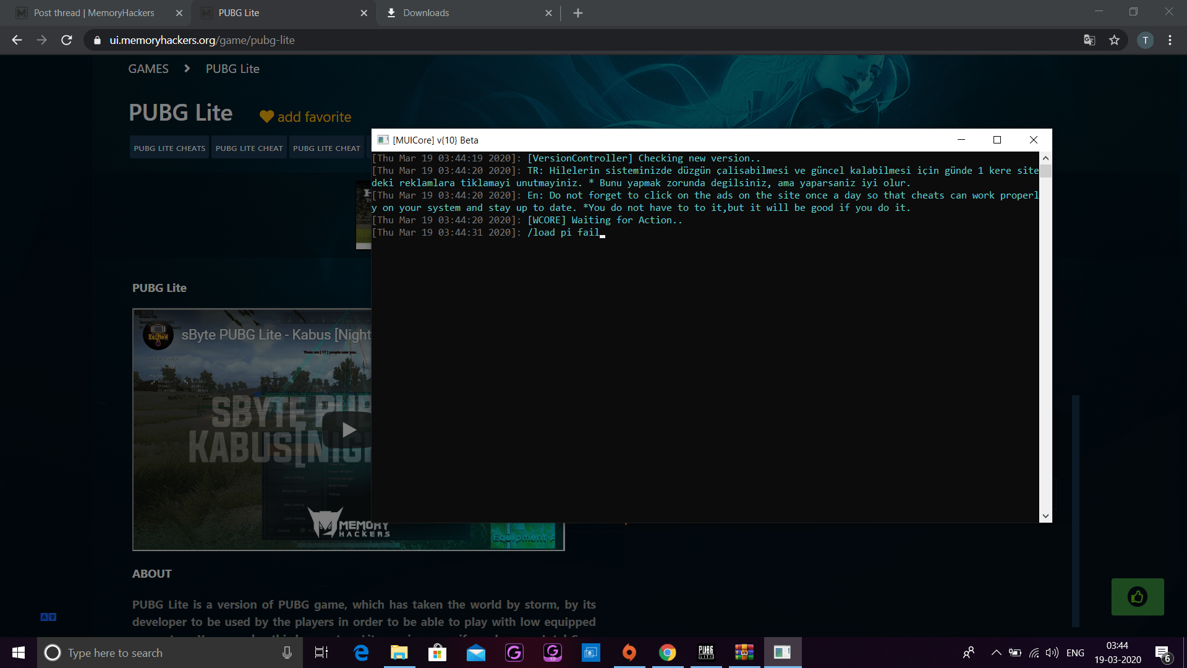Click the ENG language indicator
Image resolution: width=1187 pixels, height=668 pixels.
click(1076, 653)
